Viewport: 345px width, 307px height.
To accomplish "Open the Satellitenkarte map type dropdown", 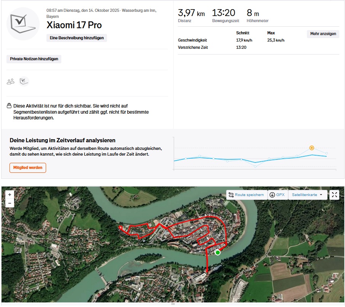I will (x=307, y=195).
